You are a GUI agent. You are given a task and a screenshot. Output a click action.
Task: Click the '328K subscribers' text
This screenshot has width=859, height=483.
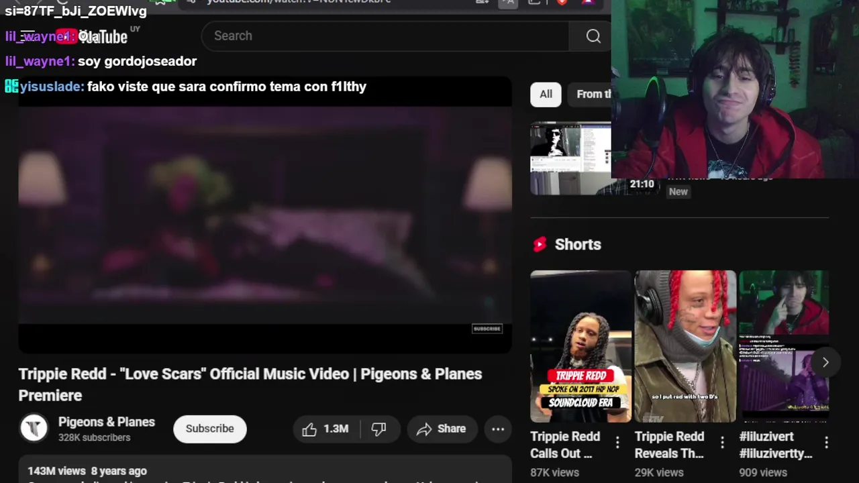pos(94,437)
